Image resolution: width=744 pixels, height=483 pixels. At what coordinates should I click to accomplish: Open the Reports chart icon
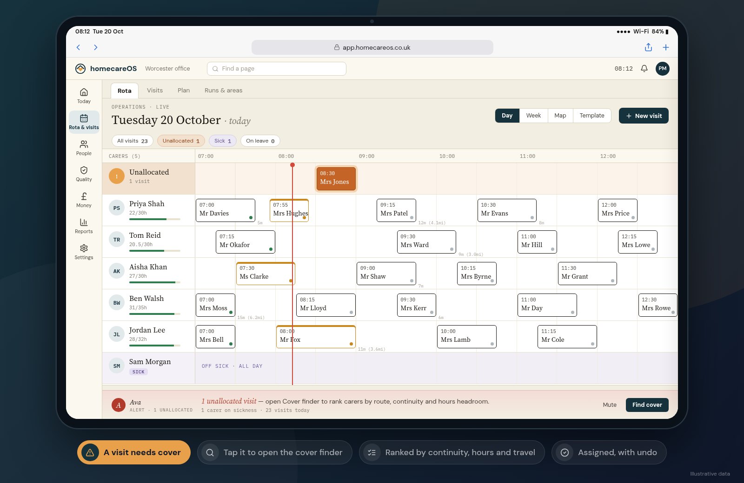[x=84, y=226]
